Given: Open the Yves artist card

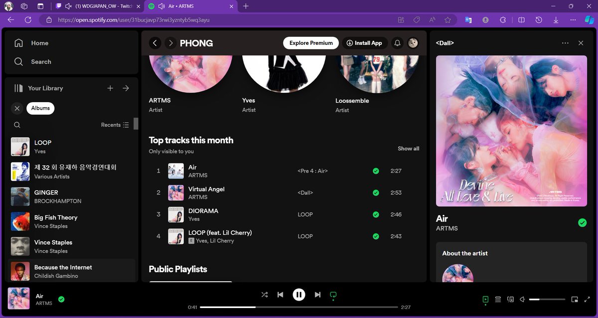Looking at the screenshot, I should [284, 85].
